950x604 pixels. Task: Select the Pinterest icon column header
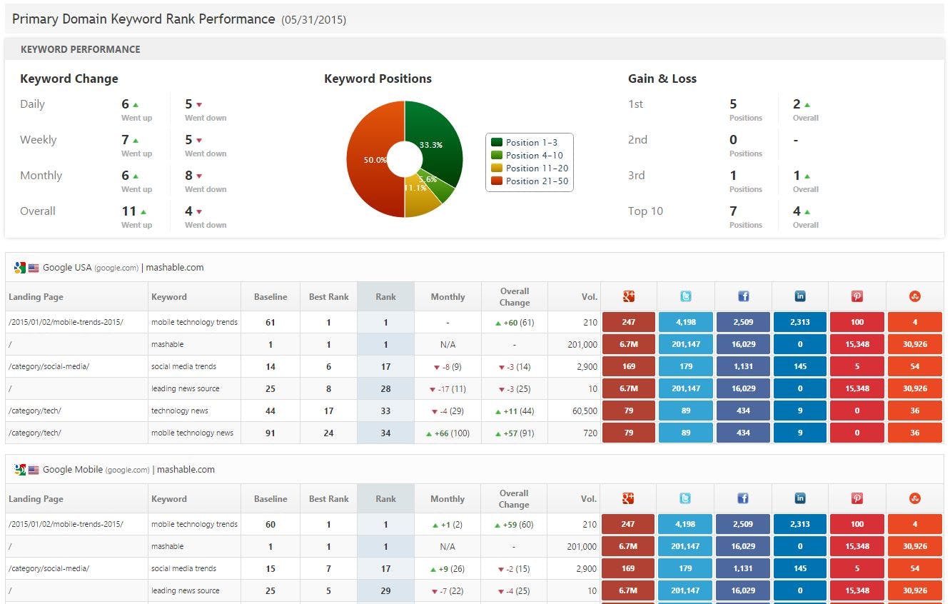coord(857,296)
